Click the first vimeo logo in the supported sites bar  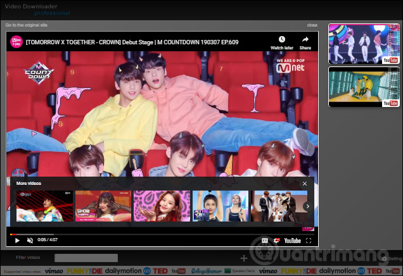tap(54, 271)
